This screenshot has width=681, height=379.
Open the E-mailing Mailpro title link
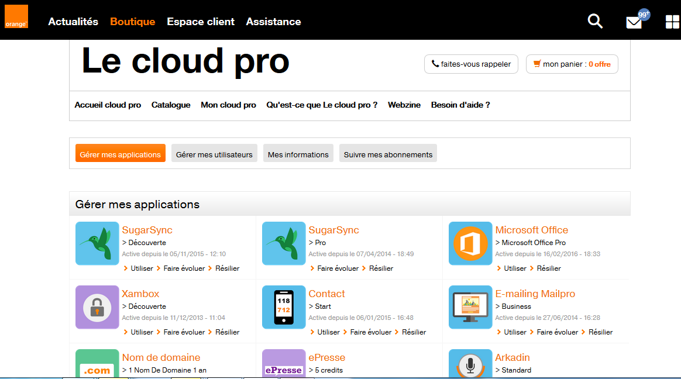click(535, 294)
